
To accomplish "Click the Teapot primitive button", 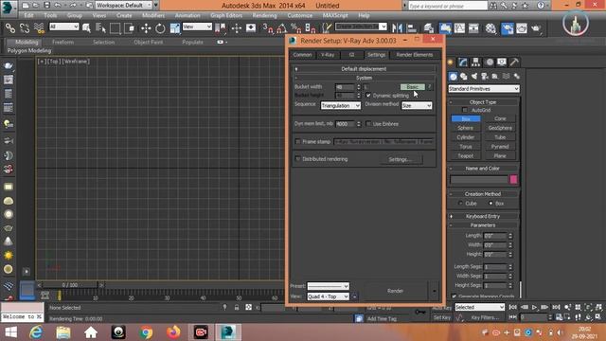I will [x=466, y=155].
